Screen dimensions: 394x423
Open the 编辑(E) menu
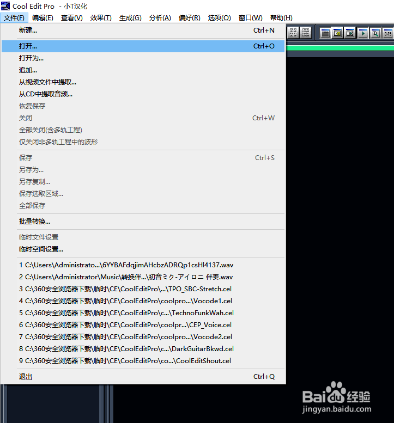[43, 18]
